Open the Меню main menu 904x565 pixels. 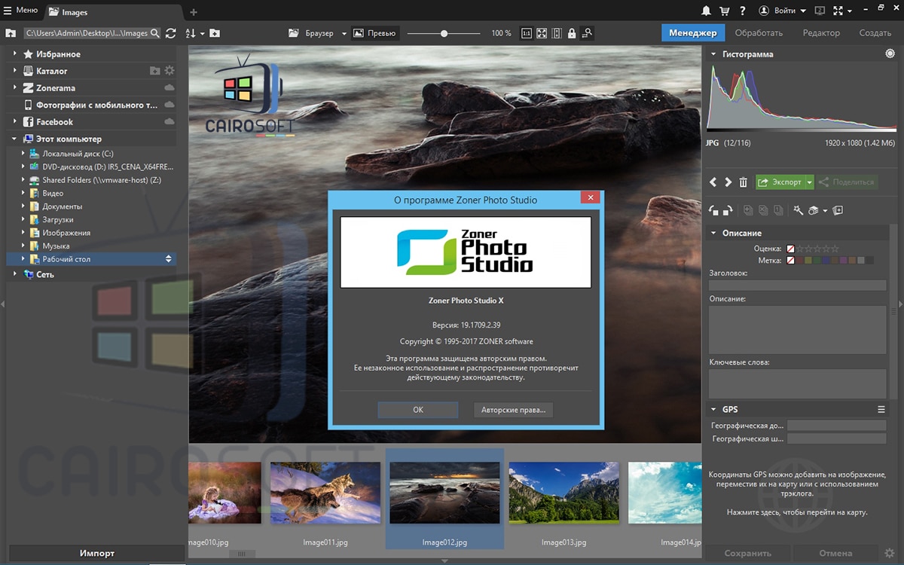point(21,11)
